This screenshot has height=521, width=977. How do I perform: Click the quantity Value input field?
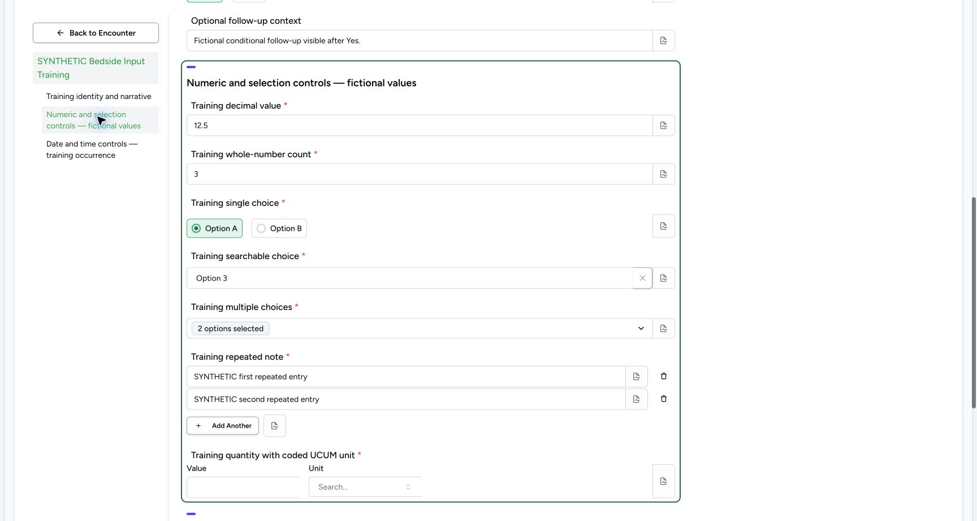pos(243,487)
